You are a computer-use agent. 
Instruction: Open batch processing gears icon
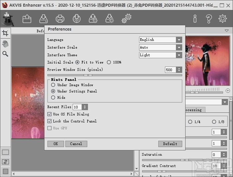(x=126, y=19)
